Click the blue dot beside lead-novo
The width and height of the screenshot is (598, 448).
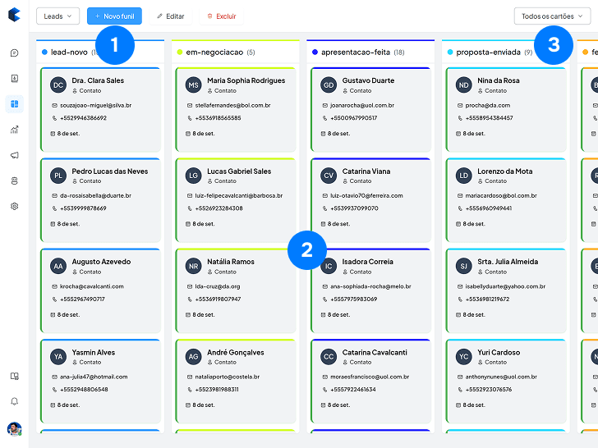pyautogui.click(x=44, y=52)
